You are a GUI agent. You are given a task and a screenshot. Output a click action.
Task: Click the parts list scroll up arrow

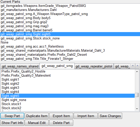137,72
